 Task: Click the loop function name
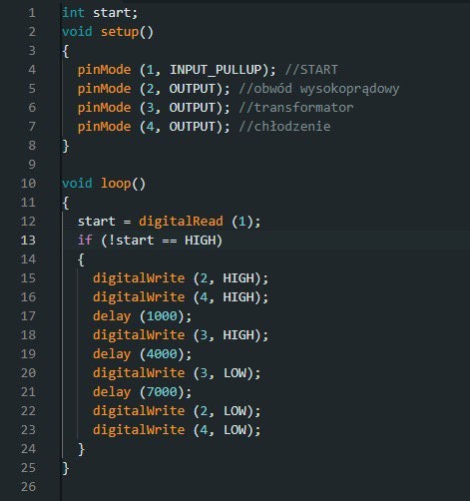point(116,184)
